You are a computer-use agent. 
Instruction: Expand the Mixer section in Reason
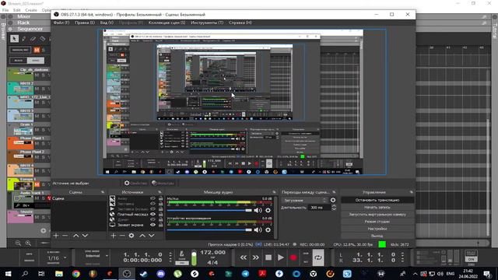click(x=10, y=16)
